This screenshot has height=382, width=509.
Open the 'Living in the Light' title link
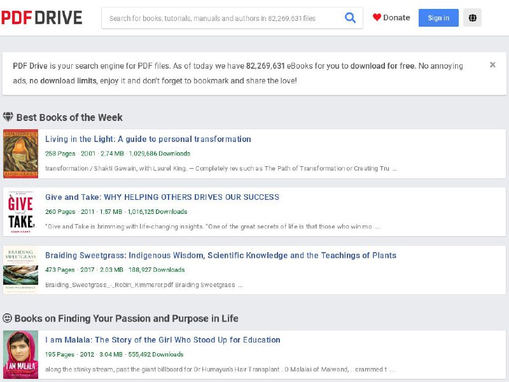point(148,139)
